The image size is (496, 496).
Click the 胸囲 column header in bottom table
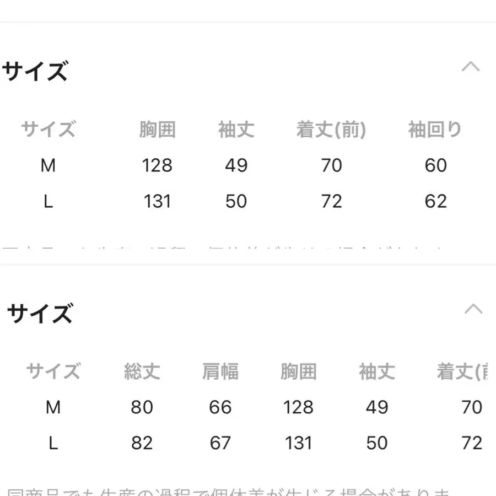point(298,371)
